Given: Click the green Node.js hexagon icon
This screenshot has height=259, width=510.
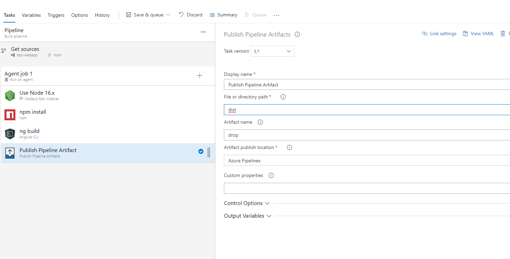Looking at the screenshot, I should [10, 95].
